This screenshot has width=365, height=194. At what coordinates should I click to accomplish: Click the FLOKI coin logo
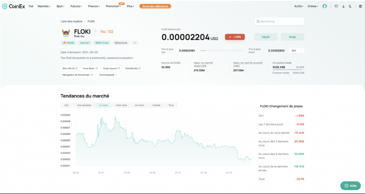coord(66,33)
